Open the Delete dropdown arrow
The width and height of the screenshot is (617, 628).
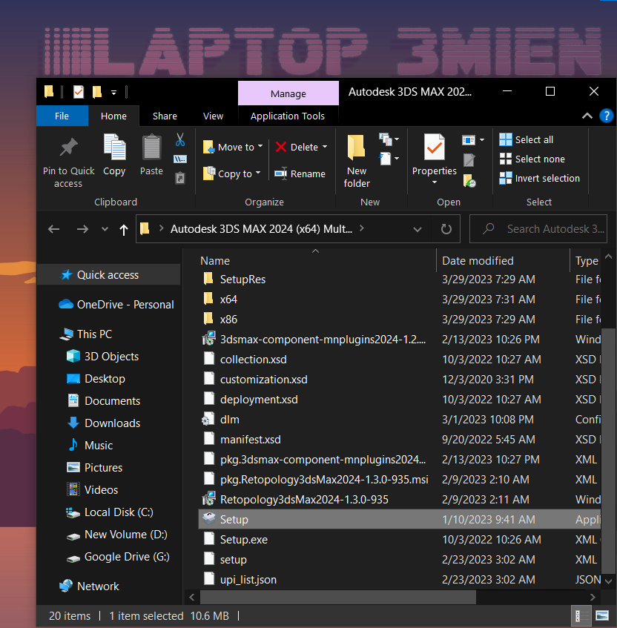point(325,147)
